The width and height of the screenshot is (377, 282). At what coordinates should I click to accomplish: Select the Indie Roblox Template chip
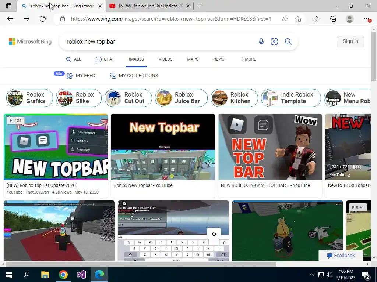(x=291, y=98)
